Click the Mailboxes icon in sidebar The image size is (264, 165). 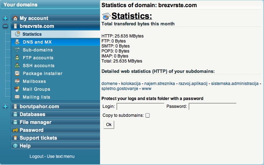coord(17,81)
